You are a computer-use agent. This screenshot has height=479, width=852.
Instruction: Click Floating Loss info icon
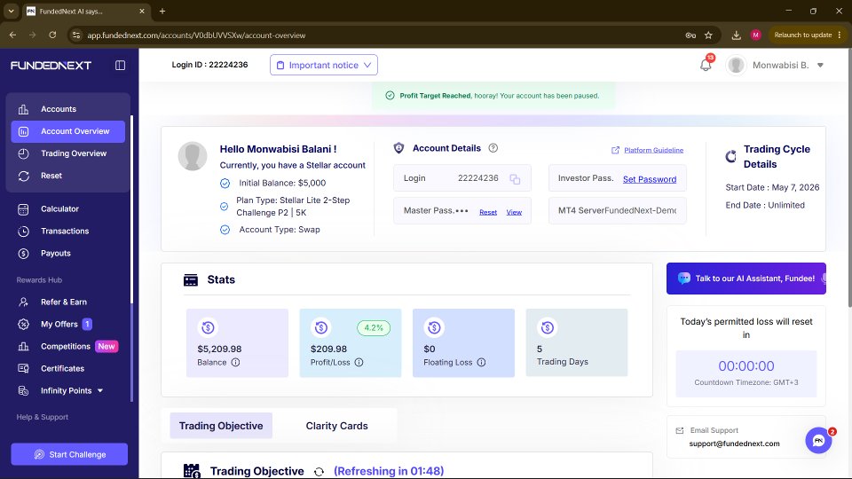(x=481, y=362)
